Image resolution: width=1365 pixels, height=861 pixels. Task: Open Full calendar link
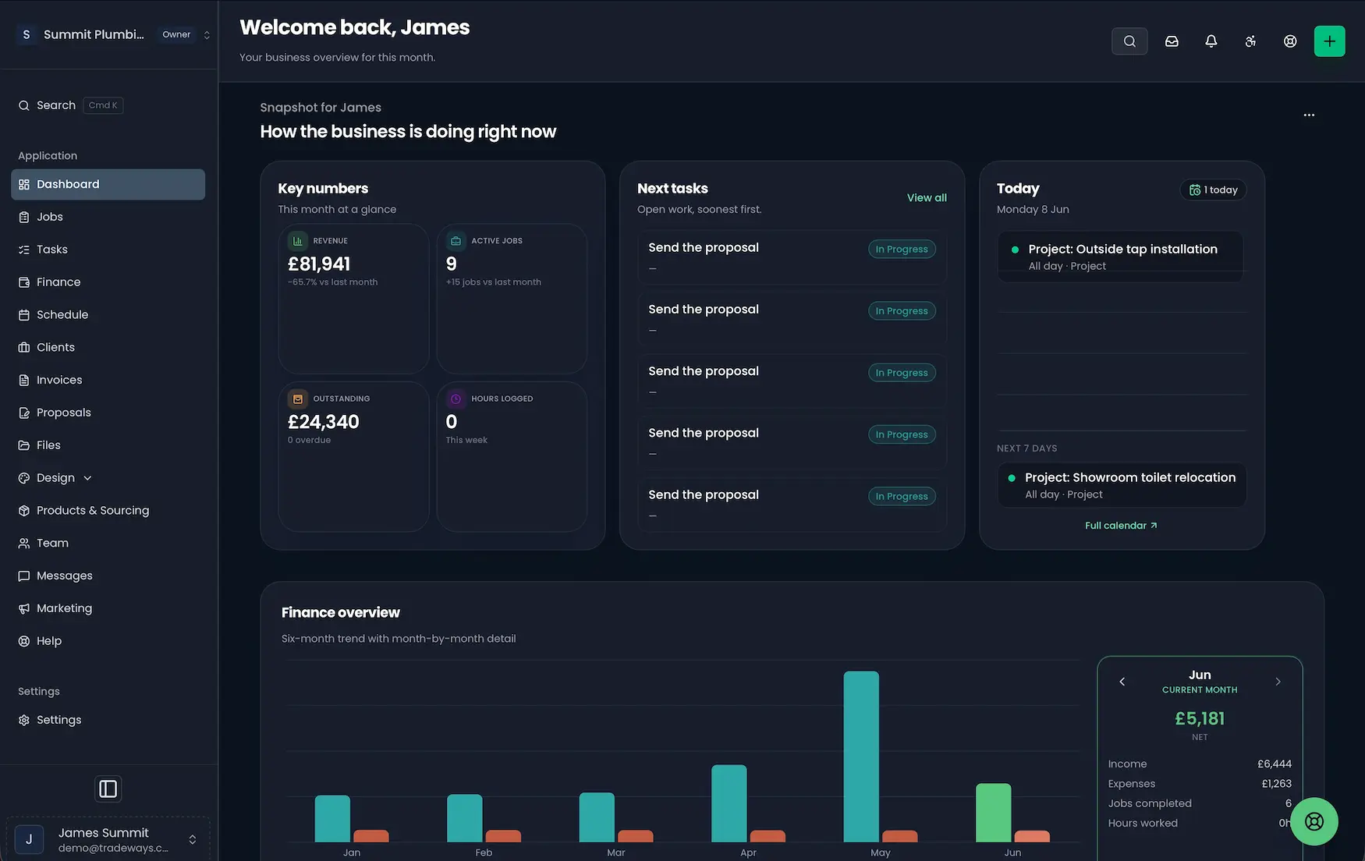pos(1121,526)
